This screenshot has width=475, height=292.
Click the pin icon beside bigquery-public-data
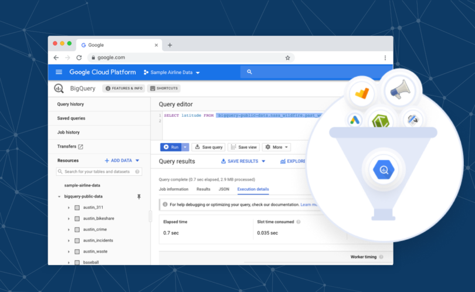[x=139, y=196]
